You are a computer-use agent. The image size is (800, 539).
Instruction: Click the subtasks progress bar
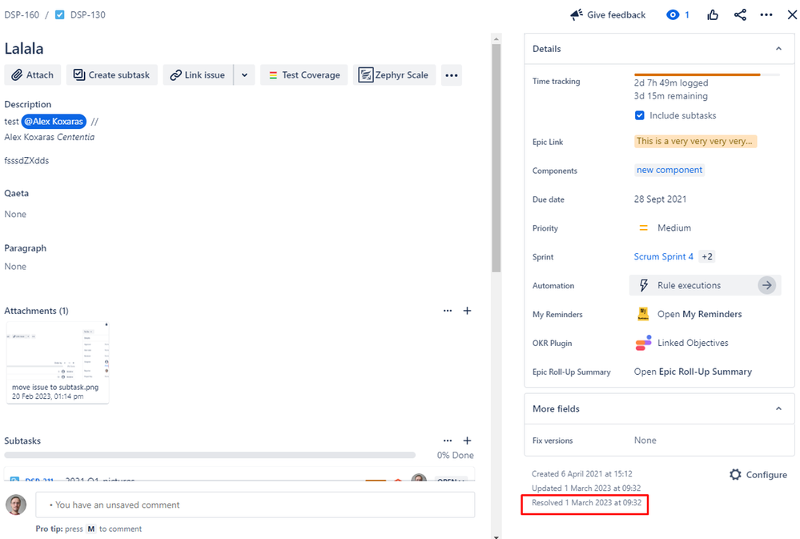pyautogui.click(x=210, y=455)
